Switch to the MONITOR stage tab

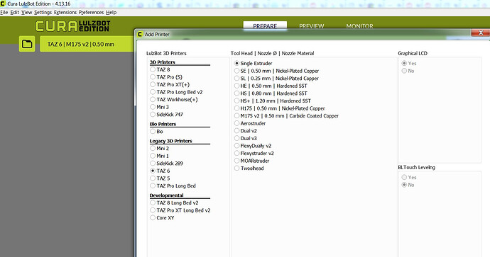click(x=359, y=26)
